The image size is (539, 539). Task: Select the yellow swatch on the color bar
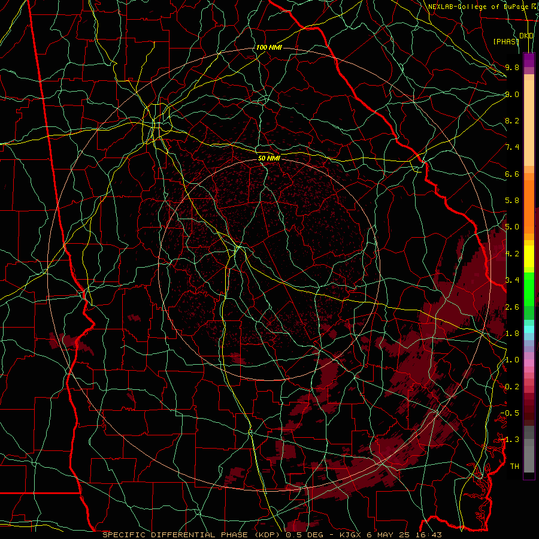tap(529, 256)
